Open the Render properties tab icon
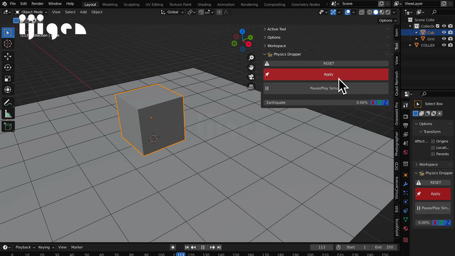This screenshot has width=455, height=256. point(406,117)
